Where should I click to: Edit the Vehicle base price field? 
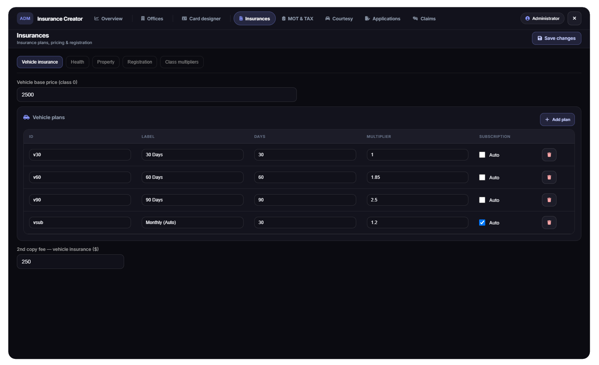point(157,95)
